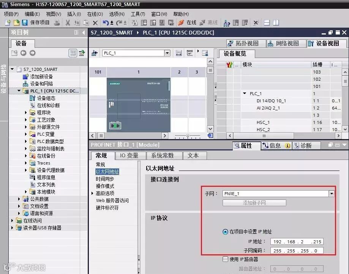349x274 pixels.
Task: Select Web 服务器访问 in properties navigation
Action: click(x=112, y=200)
